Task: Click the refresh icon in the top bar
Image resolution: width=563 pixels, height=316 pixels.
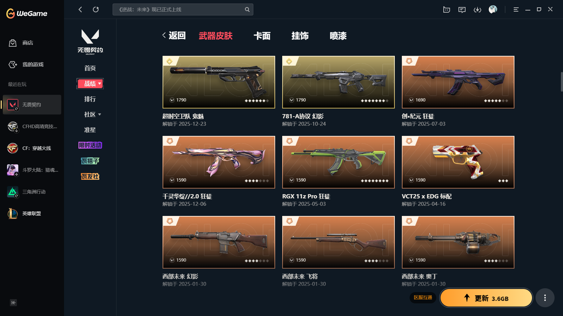Action: pyautogui.click(x=96, y=9)
